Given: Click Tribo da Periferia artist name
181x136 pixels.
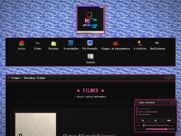Looking at the screenshot, I should (144, 115).
